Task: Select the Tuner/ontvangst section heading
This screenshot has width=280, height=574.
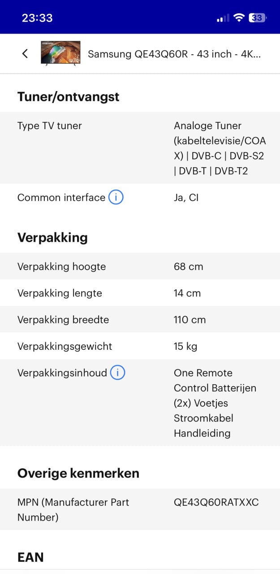Action: point(68,96)
